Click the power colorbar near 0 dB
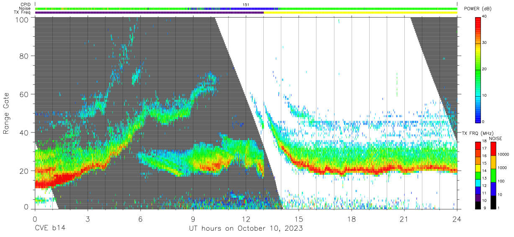 (x=478, y=120)
